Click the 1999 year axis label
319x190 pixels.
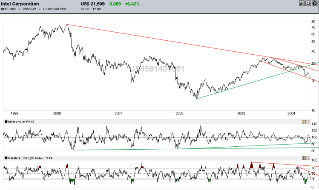[14, 113]
